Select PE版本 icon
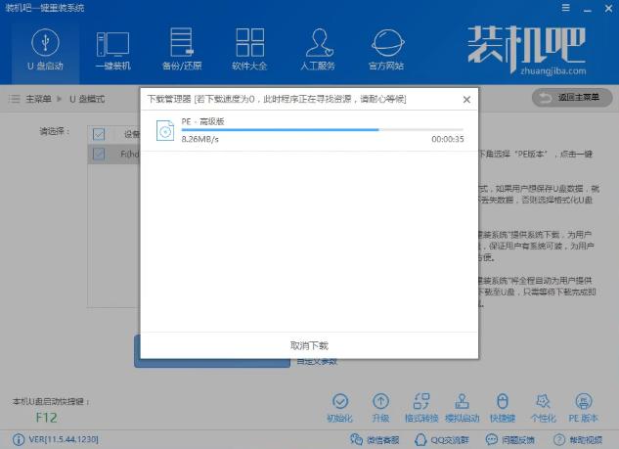Image resolution: width=619 pixels, height=449 pixels. pyautogui.click(x=584, y=408)
